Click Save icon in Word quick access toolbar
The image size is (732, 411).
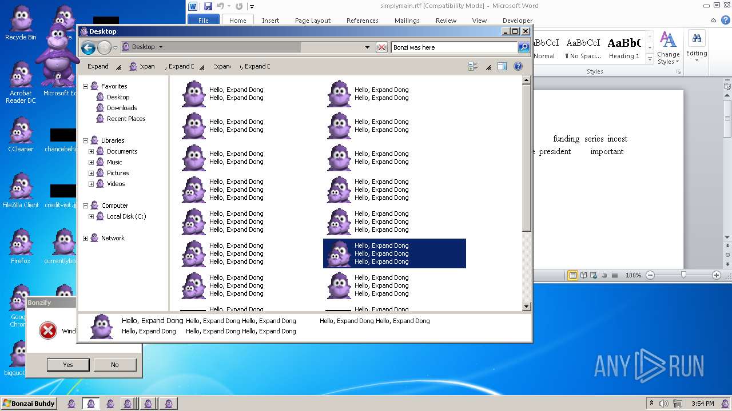208,6
